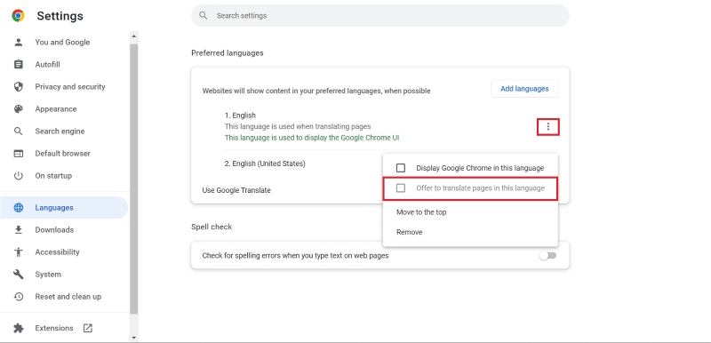This screenshot has width=711, height=343.
Task: Click the sidebar scroll up arrow
Action: [x=133, y=36]
